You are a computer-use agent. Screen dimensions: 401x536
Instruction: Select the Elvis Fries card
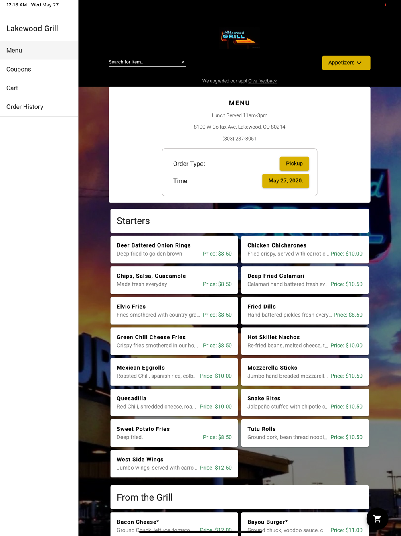[x=174, y=311]
